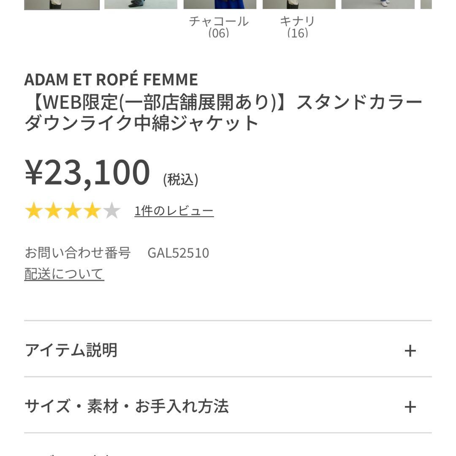The image size is (456, 456).
Task: Select the fifth product thumbnail
Action: [377, 4]
